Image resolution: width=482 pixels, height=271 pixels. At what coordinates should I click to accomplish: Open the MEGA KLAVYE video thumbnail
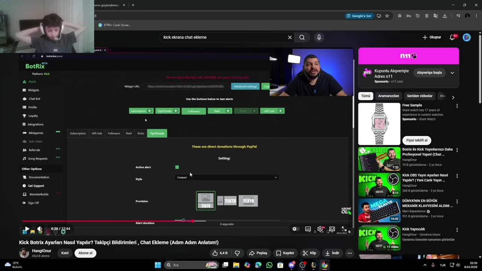tap(379, 211)
